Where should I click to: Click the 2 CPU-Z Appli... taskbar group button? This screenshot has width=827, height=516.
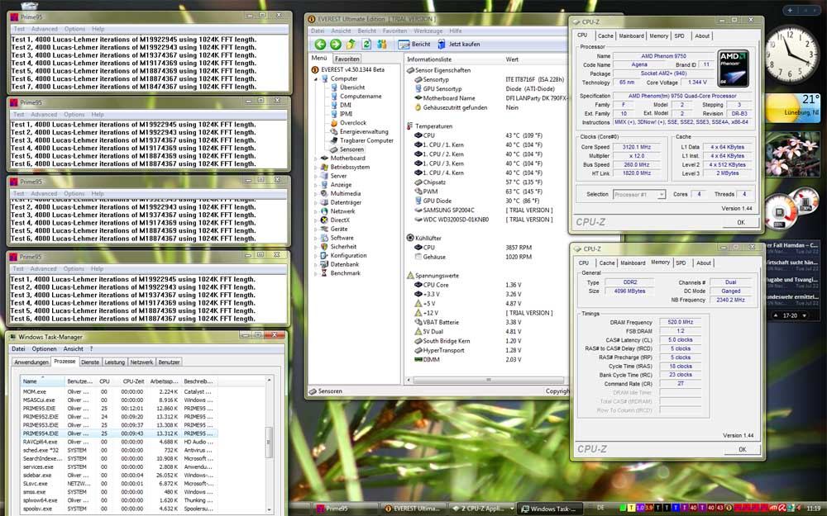(x=481, y=509)
